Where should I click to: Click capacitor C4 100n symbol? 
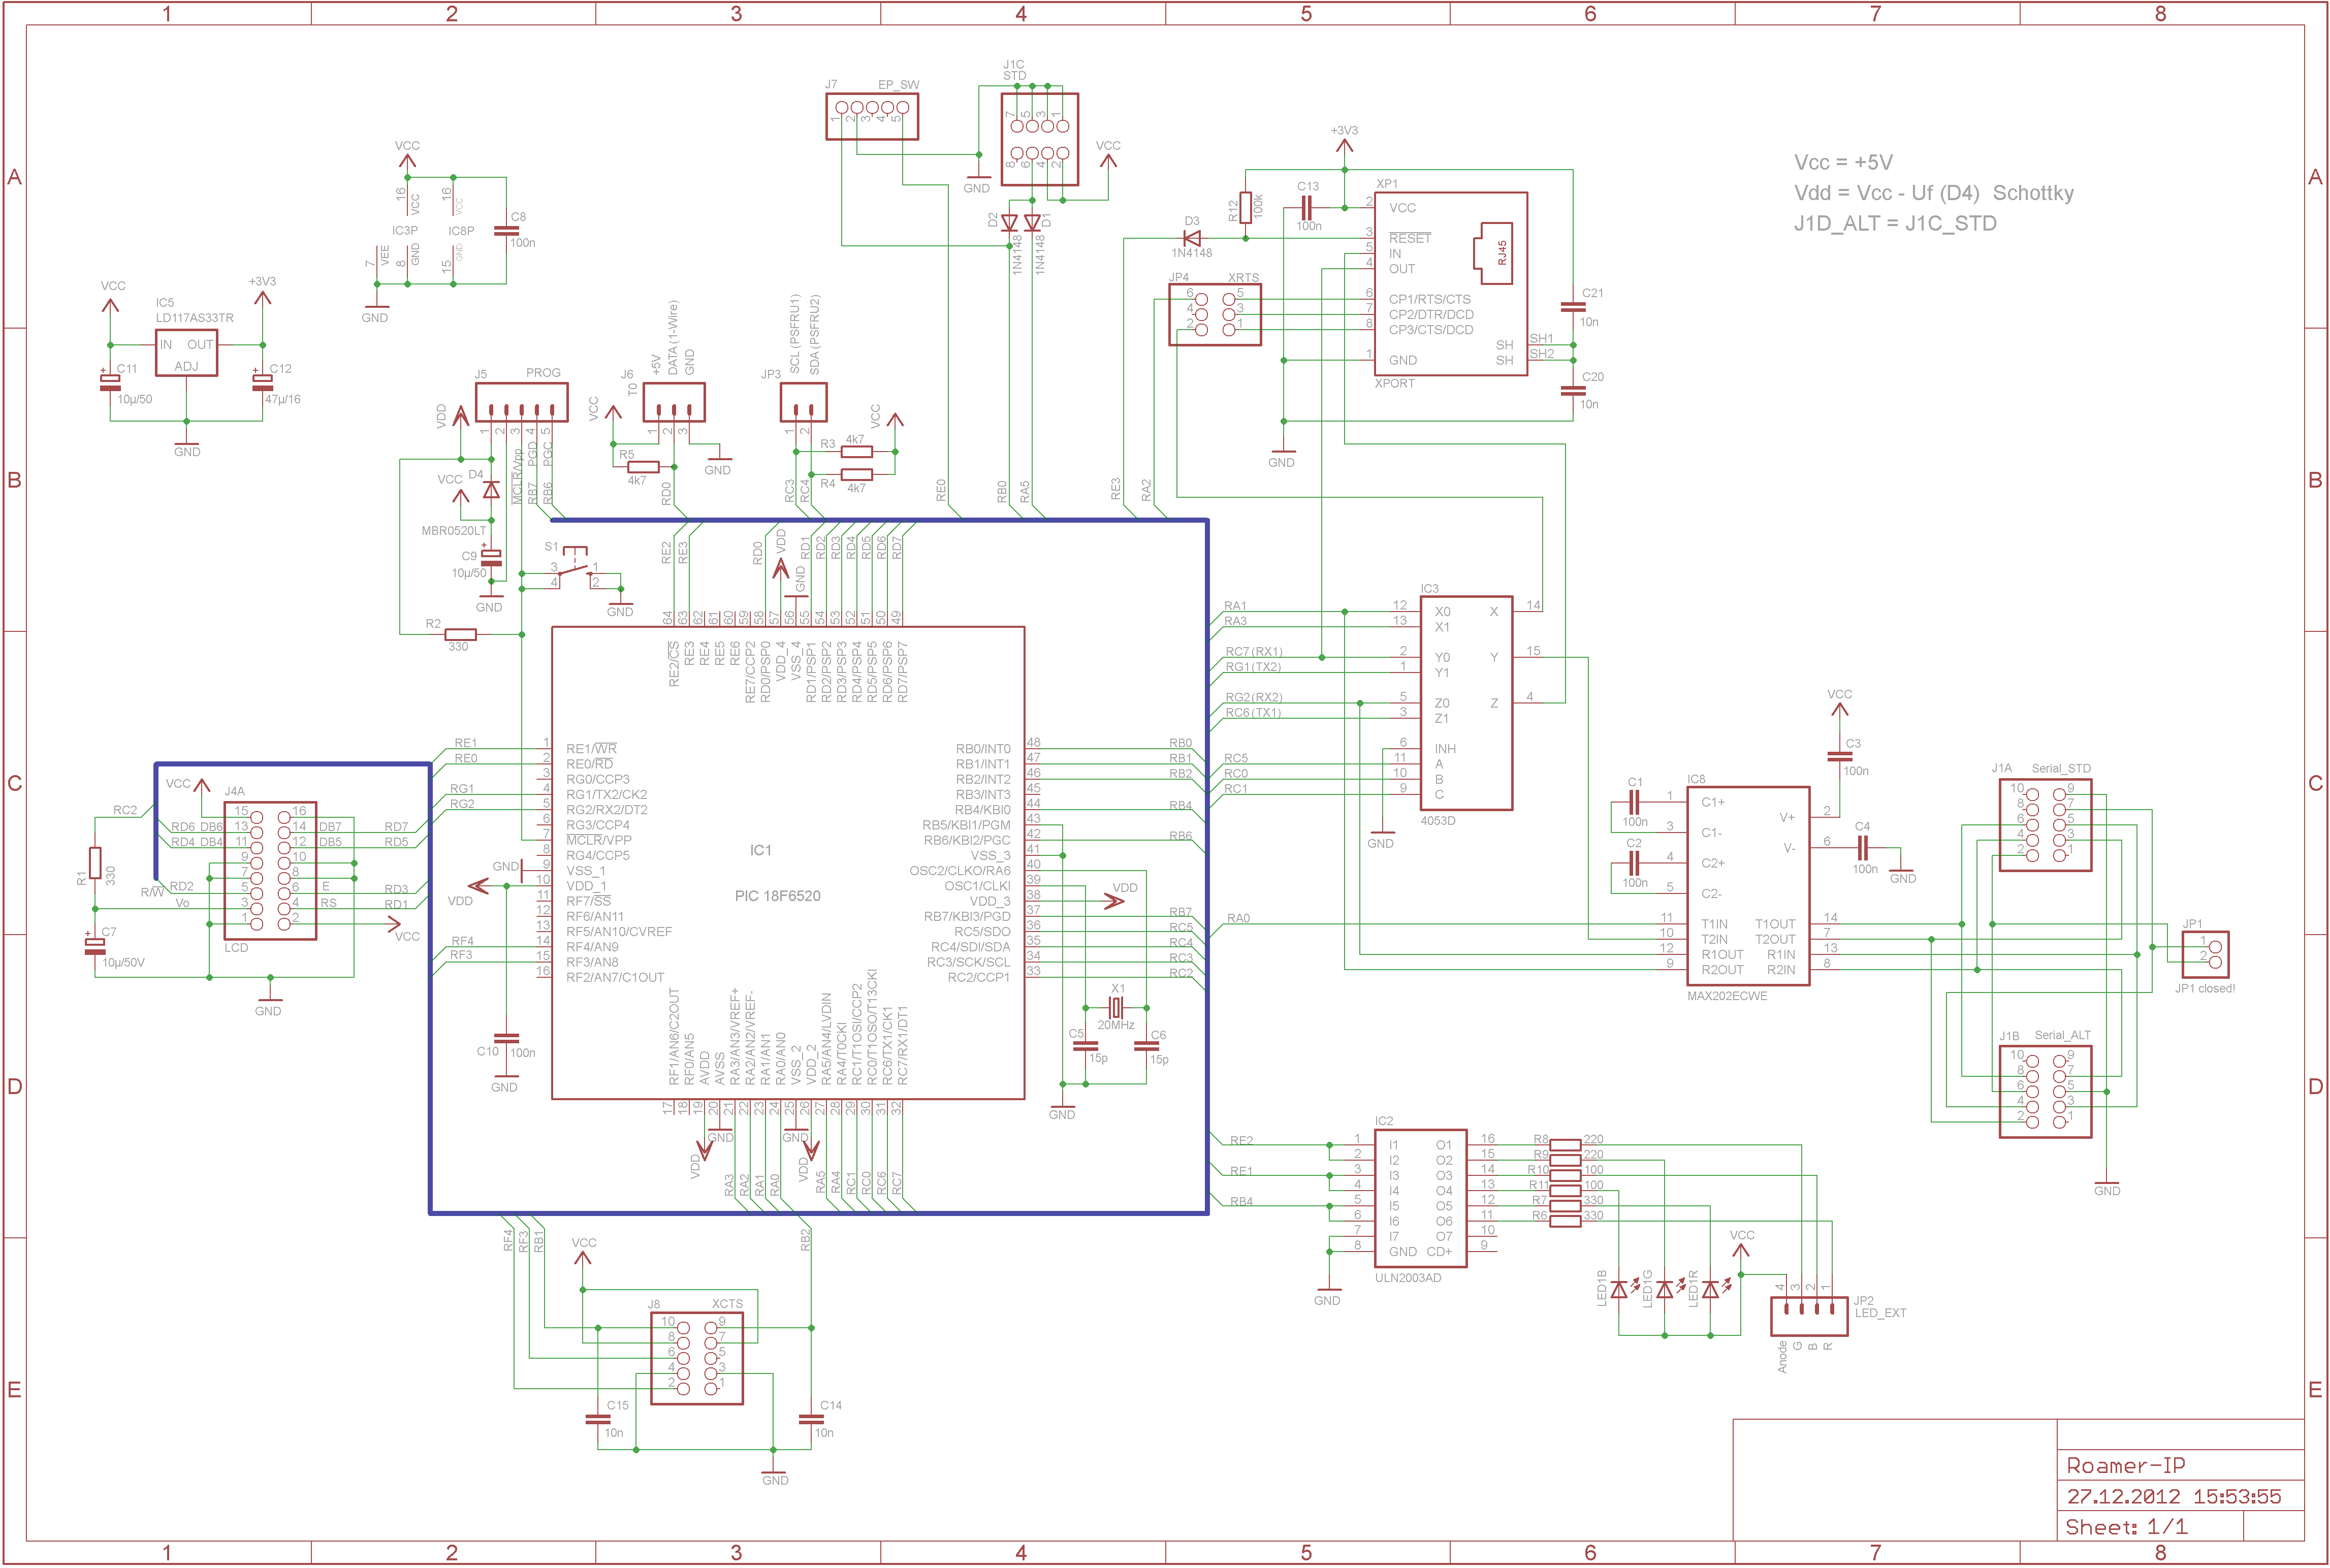pos(1862,848)
